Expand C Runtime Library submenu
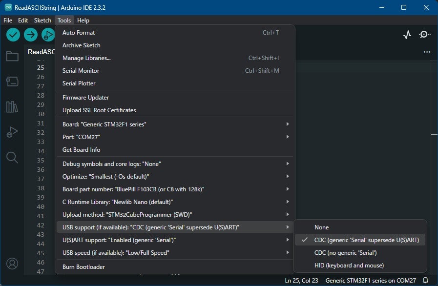Viewport: 438px width, 286px height. (x=175, y=202)
